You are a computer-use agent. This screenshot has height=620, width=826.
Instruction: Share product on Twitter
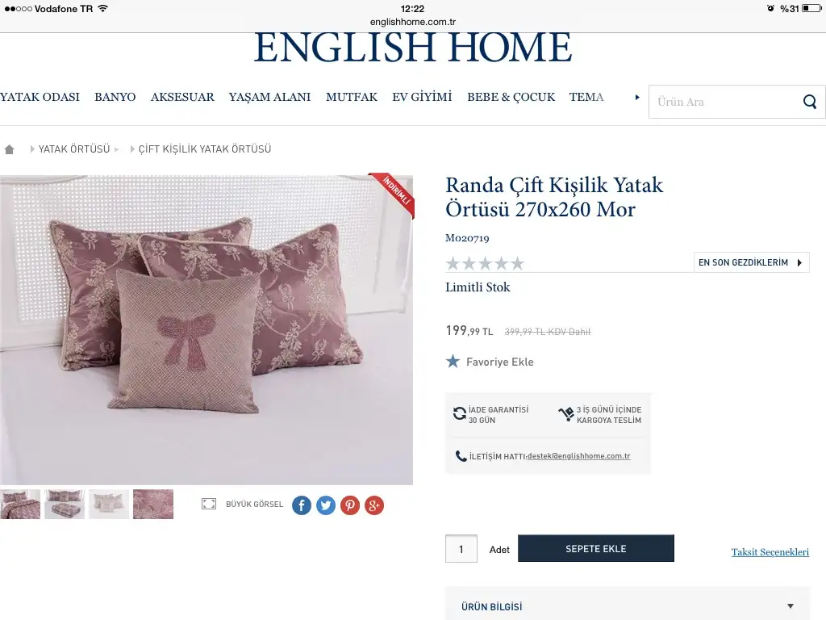(x=326, y=505)
